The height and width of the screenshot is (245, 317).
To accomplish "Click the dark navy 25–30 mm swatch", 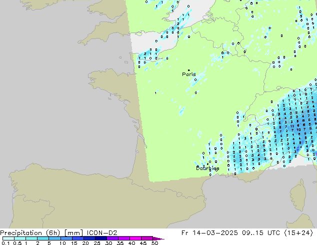I will tap(100, 238).
